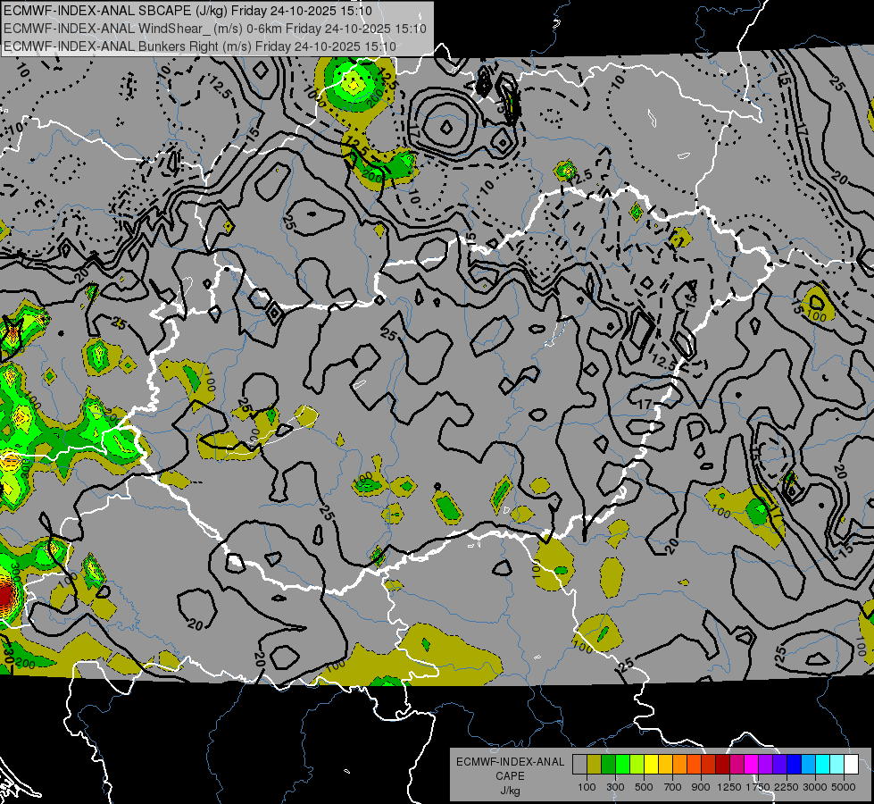Click the olive 100 J/kg legend swatch
Image resolution: width=874 pixels, height=804 pixels.
tap(594, 765)
